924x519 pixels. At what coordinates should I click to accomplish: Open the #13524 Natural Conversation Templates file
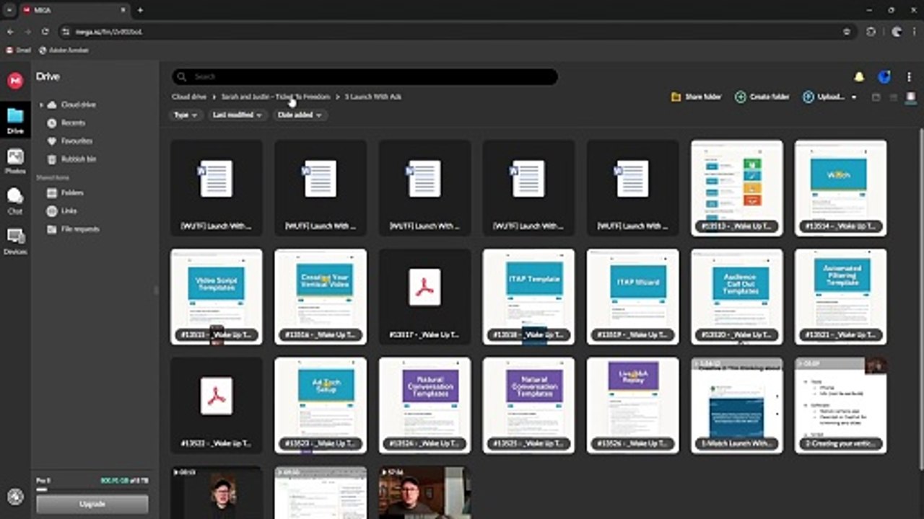coord(424,405)
